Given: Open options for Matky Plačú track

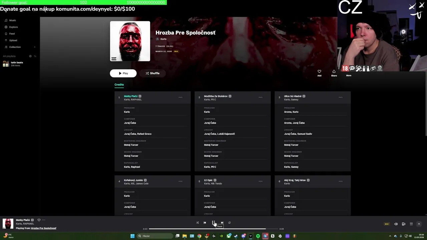Looking at the screenshot, I should (x=180, y=97).
